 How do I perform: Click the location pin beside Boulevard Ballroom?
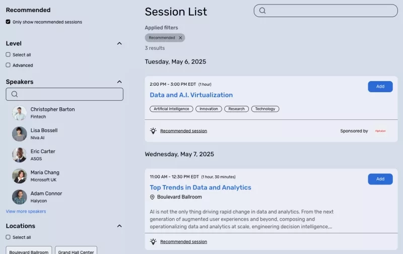152,197
